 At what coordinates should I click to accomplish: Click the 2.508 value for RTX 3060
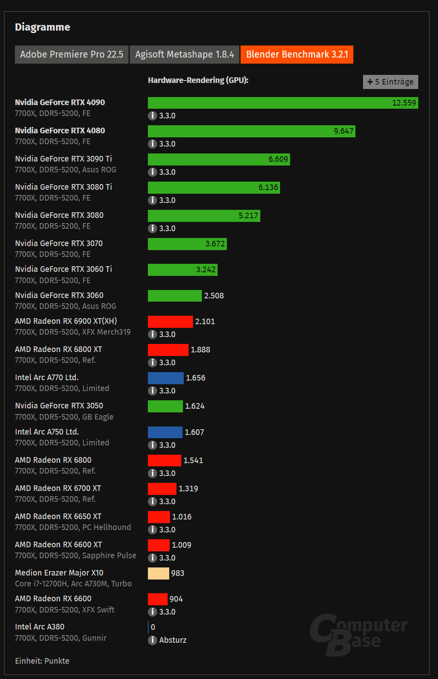214,296
